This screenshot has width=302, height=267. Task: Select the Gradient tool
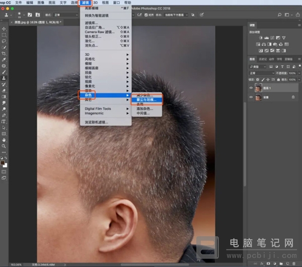[x=4, y=97]
